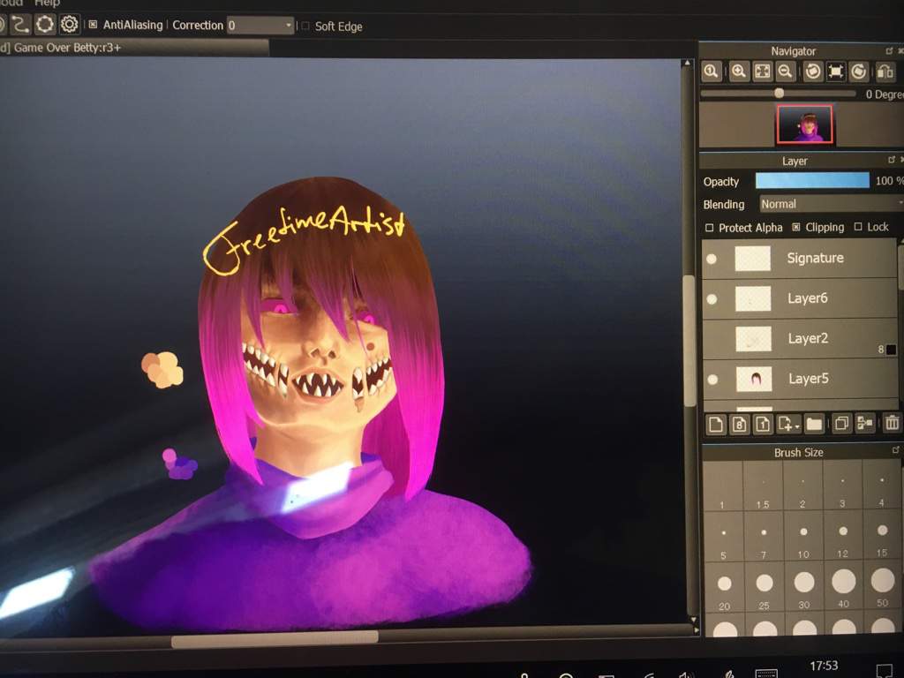Create a new 8-bit layer
The width and height of the screenshot is (904, 678).
[x=739, y=425]
